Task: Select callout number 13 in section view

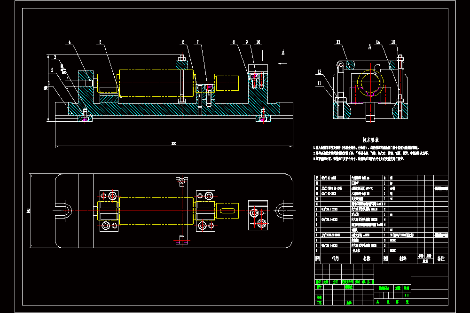Action: 338,42
